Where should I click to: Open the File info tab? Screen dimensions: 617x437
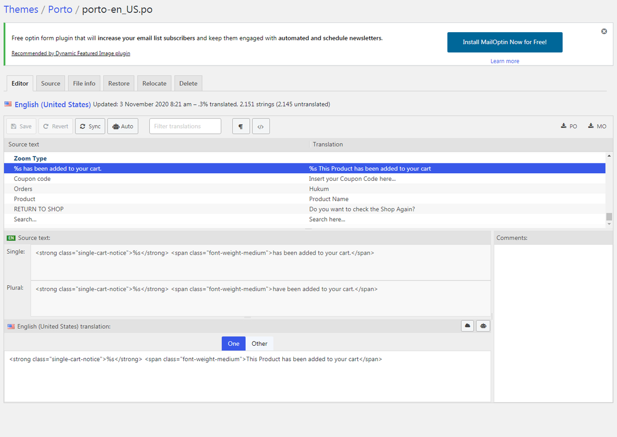[x=84, y=84]
